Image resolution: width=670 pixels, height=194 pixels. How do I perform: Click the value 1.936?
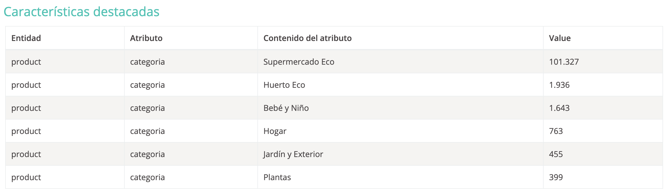pyautogui.click(x=559, y=85)
